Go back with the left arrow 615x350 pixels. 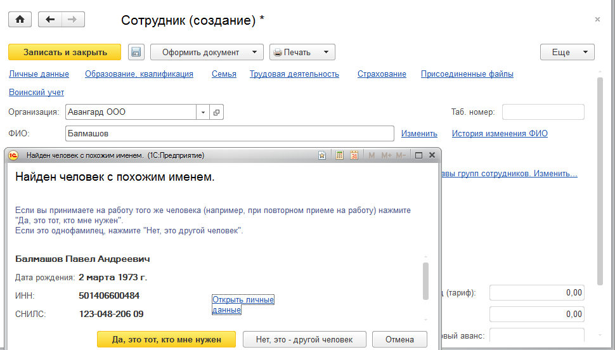click(50, 20)
